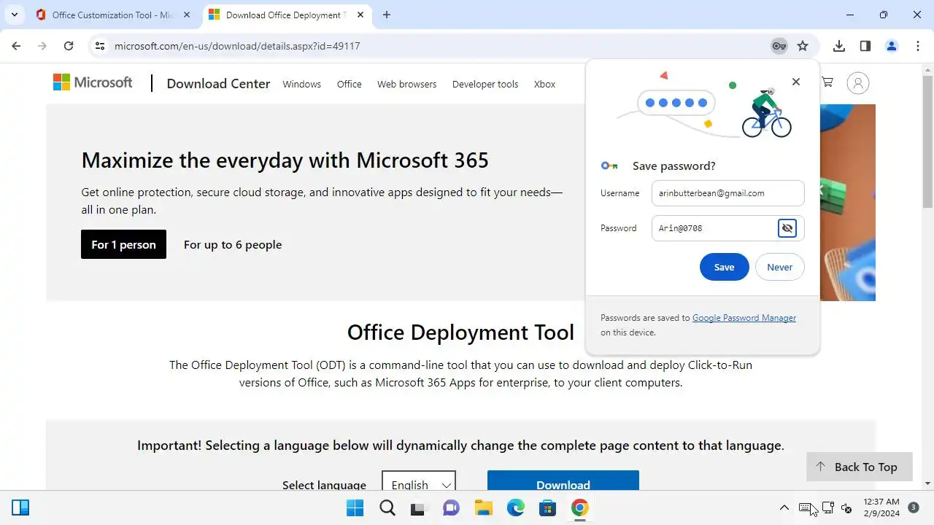Click the touch keyboard tray icon
934x525 pixels.
click(x=806, y=508)
